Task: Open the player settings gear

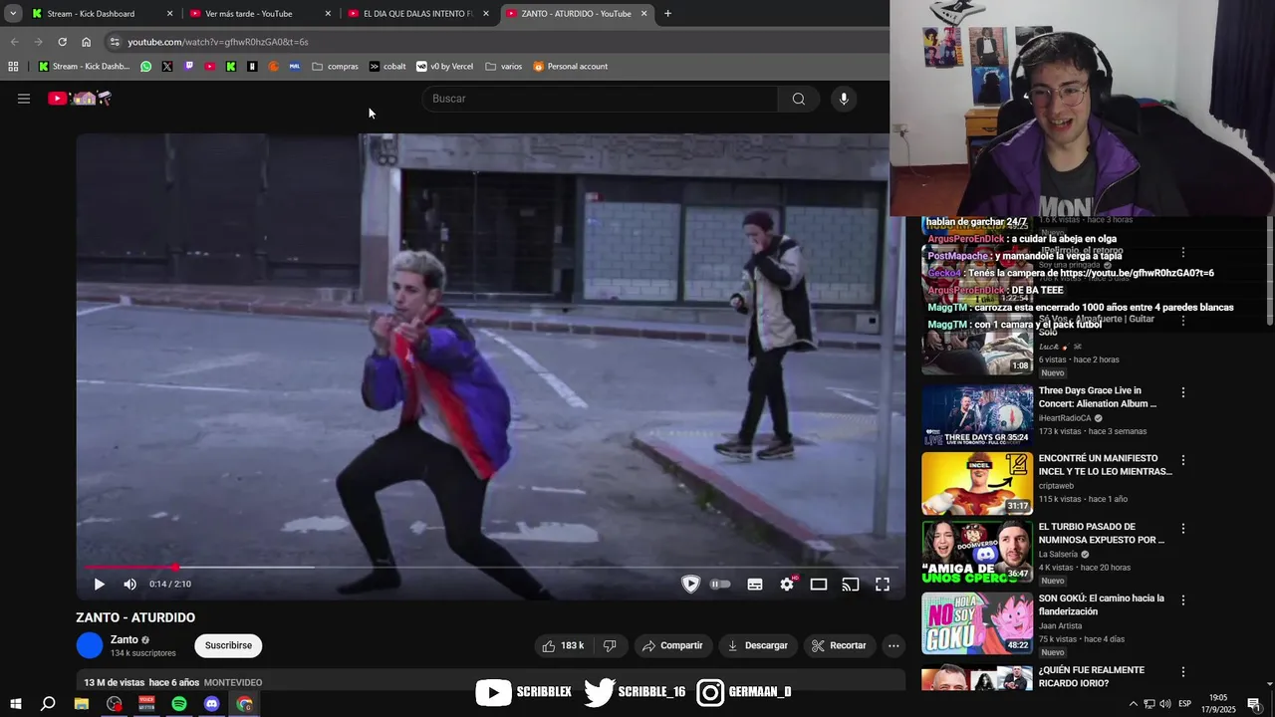Action: point(787,585)
